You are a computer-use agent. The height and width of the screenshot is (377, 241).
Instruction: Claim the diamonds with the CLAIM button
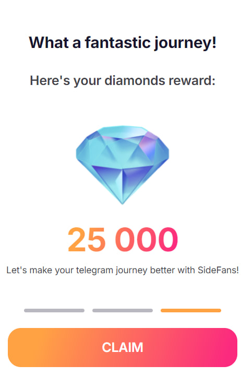click(x=123, y=347)
